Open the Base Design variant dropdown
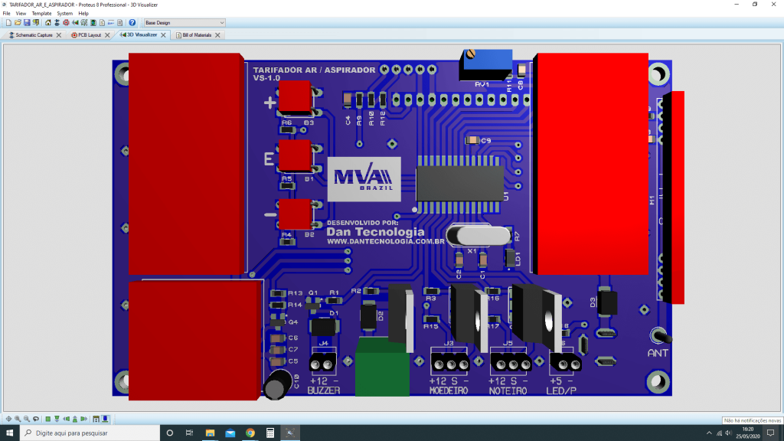The height and width of the screenshot is (441, 784). pyautogui.click(x=184, y=23)
